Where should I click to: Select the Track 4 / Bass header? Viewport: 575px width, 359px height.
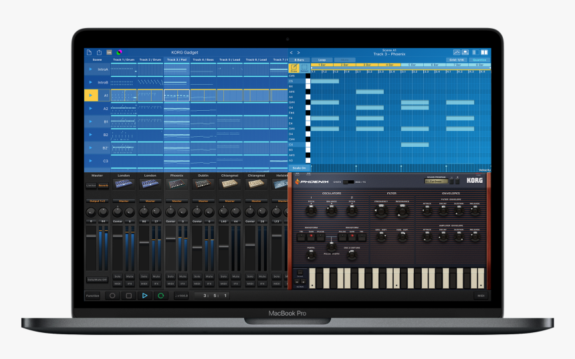(203, 59)
